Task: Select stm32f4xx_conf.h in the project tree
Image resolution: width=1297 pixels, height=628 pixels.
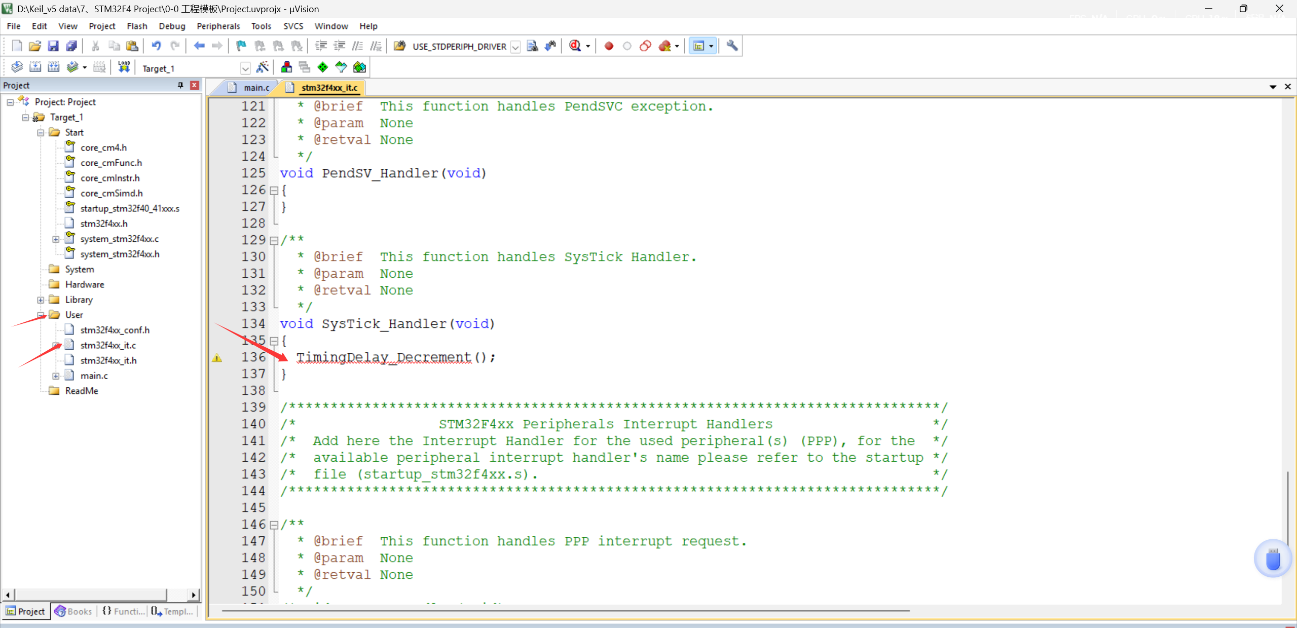Action: click(x=115, y=330)
